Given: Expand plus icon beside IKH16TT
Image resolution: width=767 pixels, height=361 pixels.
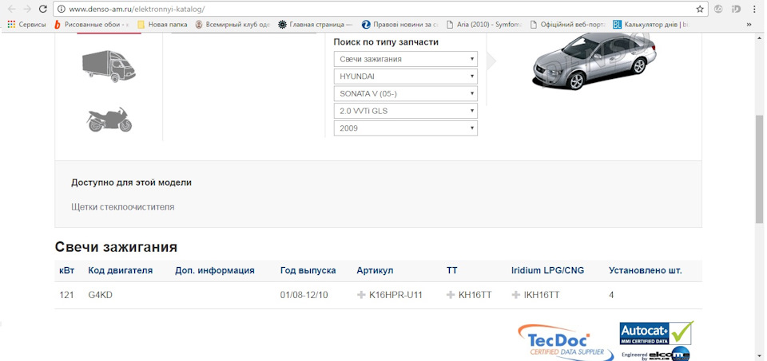Looking at the screenshot, I should coord(515,295).
